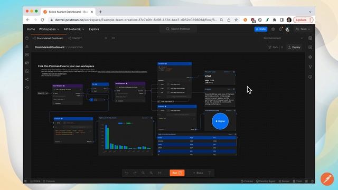Open the browser extensions puzzle icon
Screen dimensions: 338x190
click(x=275, y=20)
